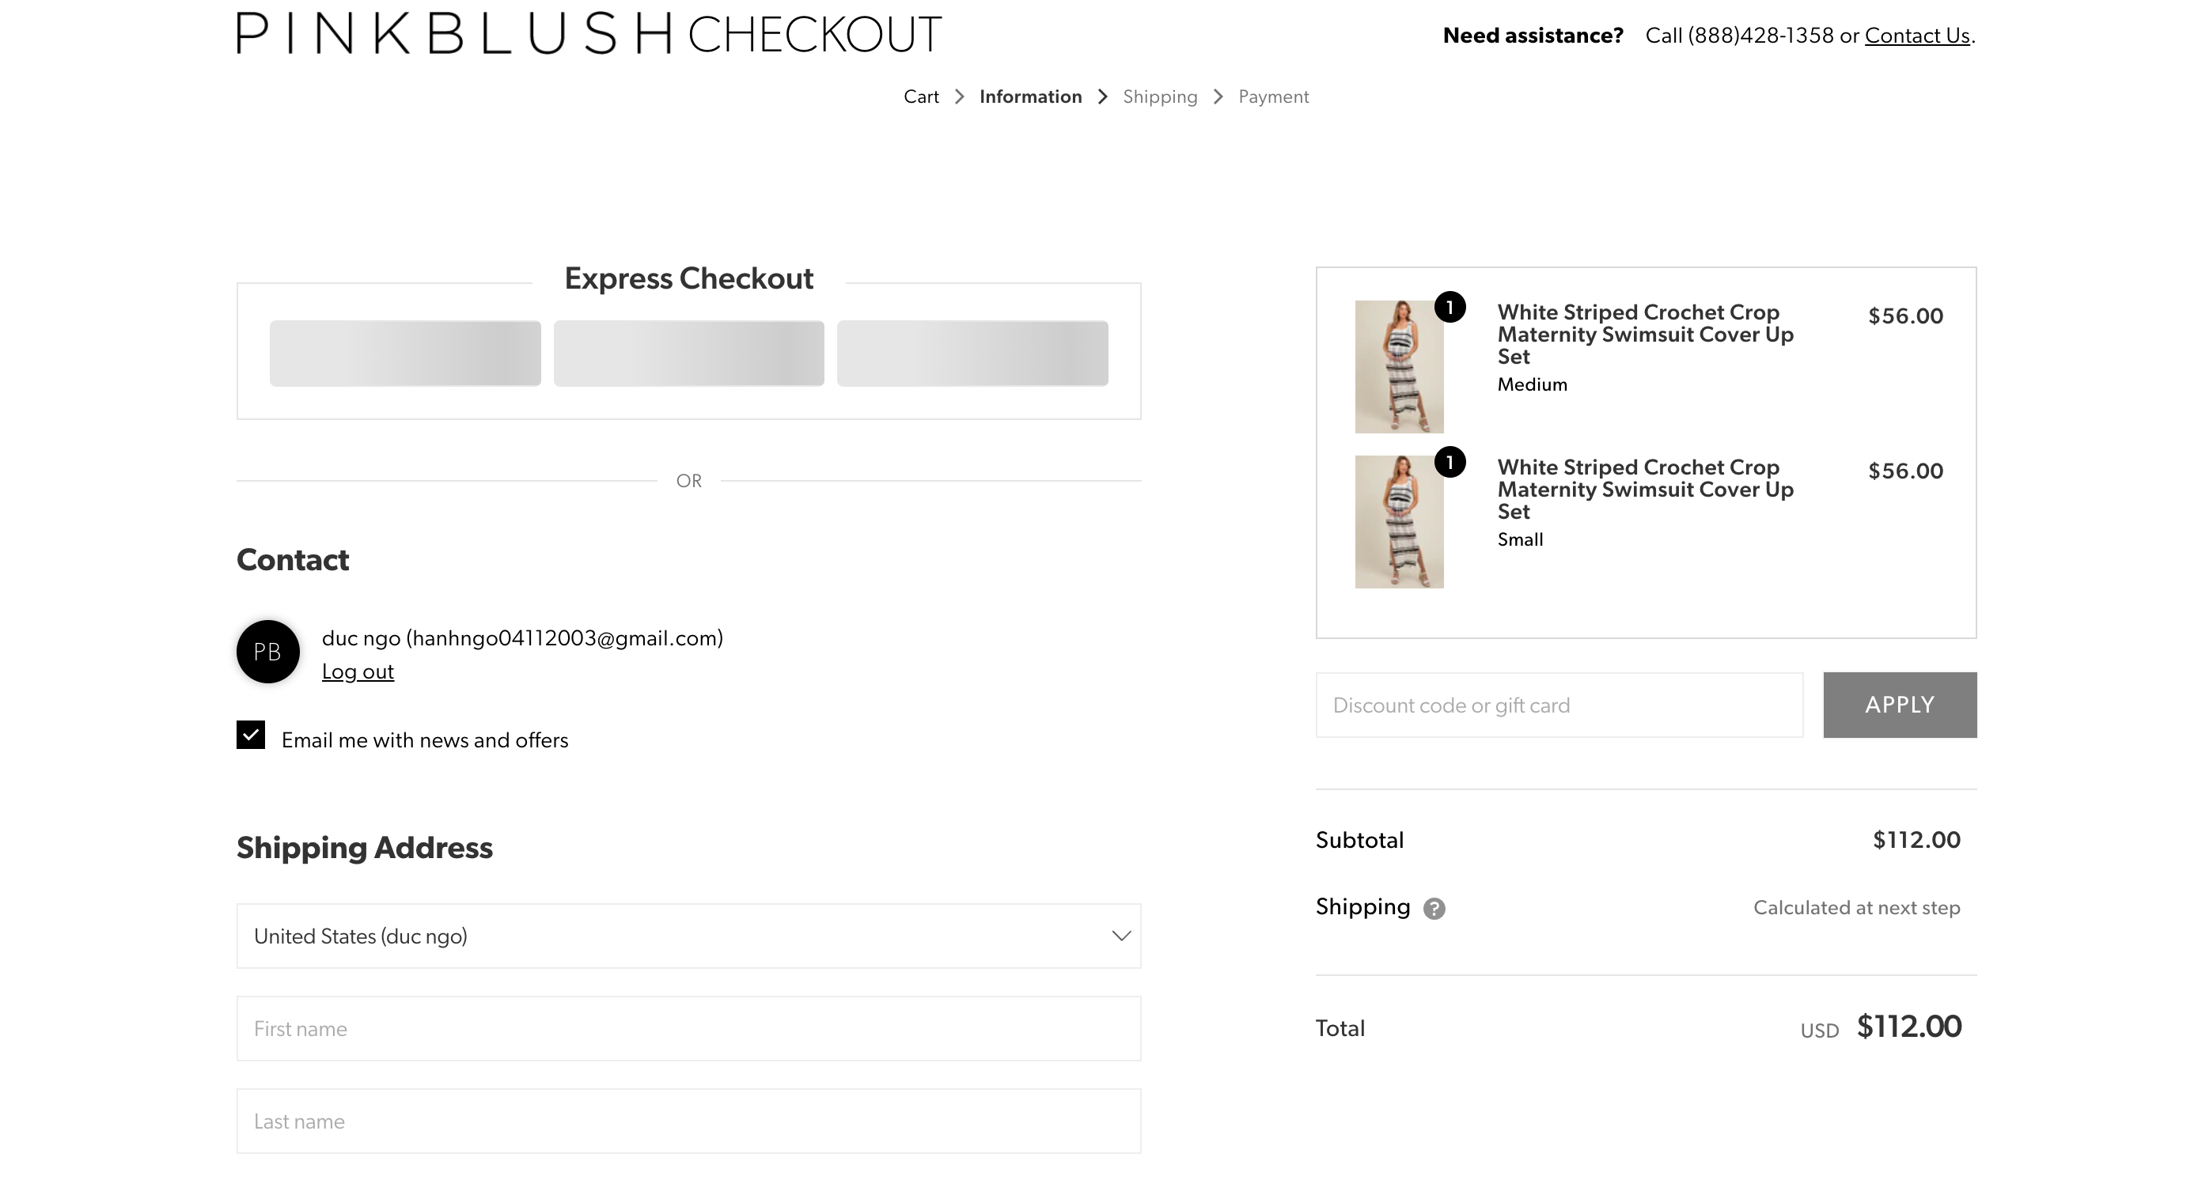Select the Shipping breadcrumb step
Screen dimensions: 2198x1180
1160,97
